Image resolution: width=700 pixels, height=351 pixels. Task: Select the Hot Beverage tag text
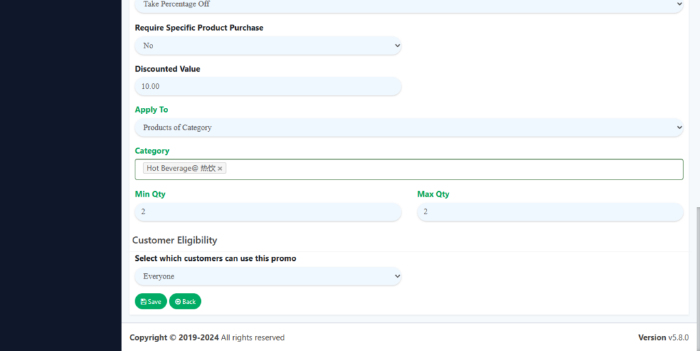coord(180,169)
